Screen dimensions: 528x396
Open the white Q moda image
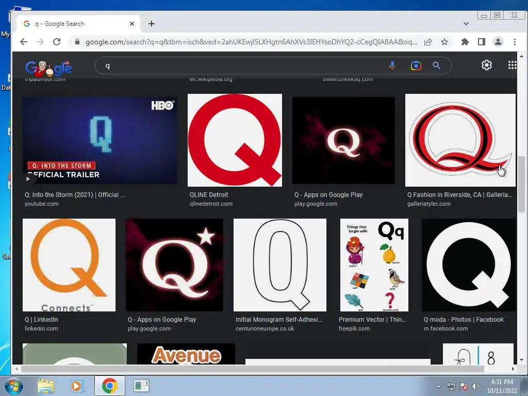click(x=468, y=265)
